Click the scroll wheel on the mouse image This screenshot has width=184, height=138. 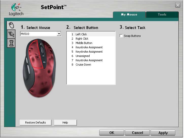click(42, 50)
